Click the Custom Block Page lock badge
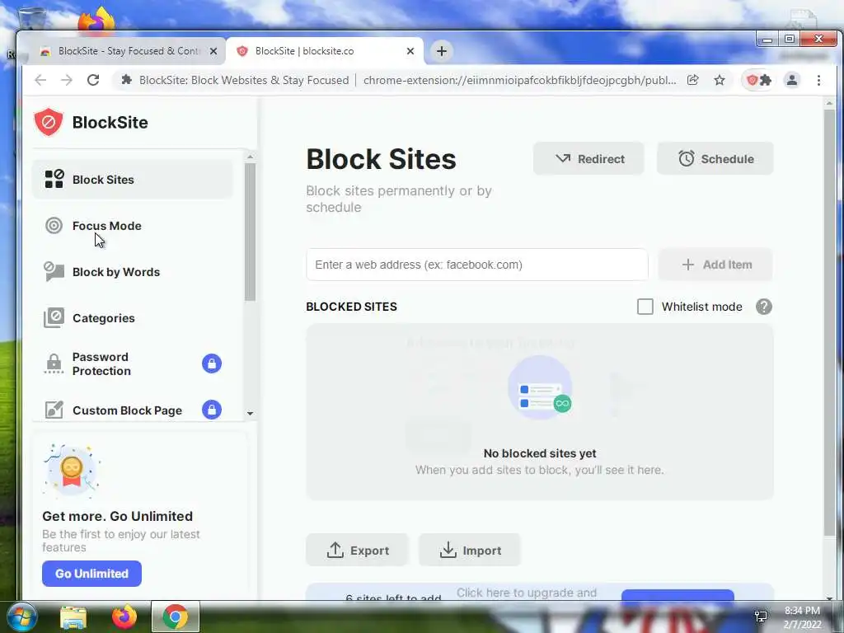 pyautogui.click(x=212, y=410)
